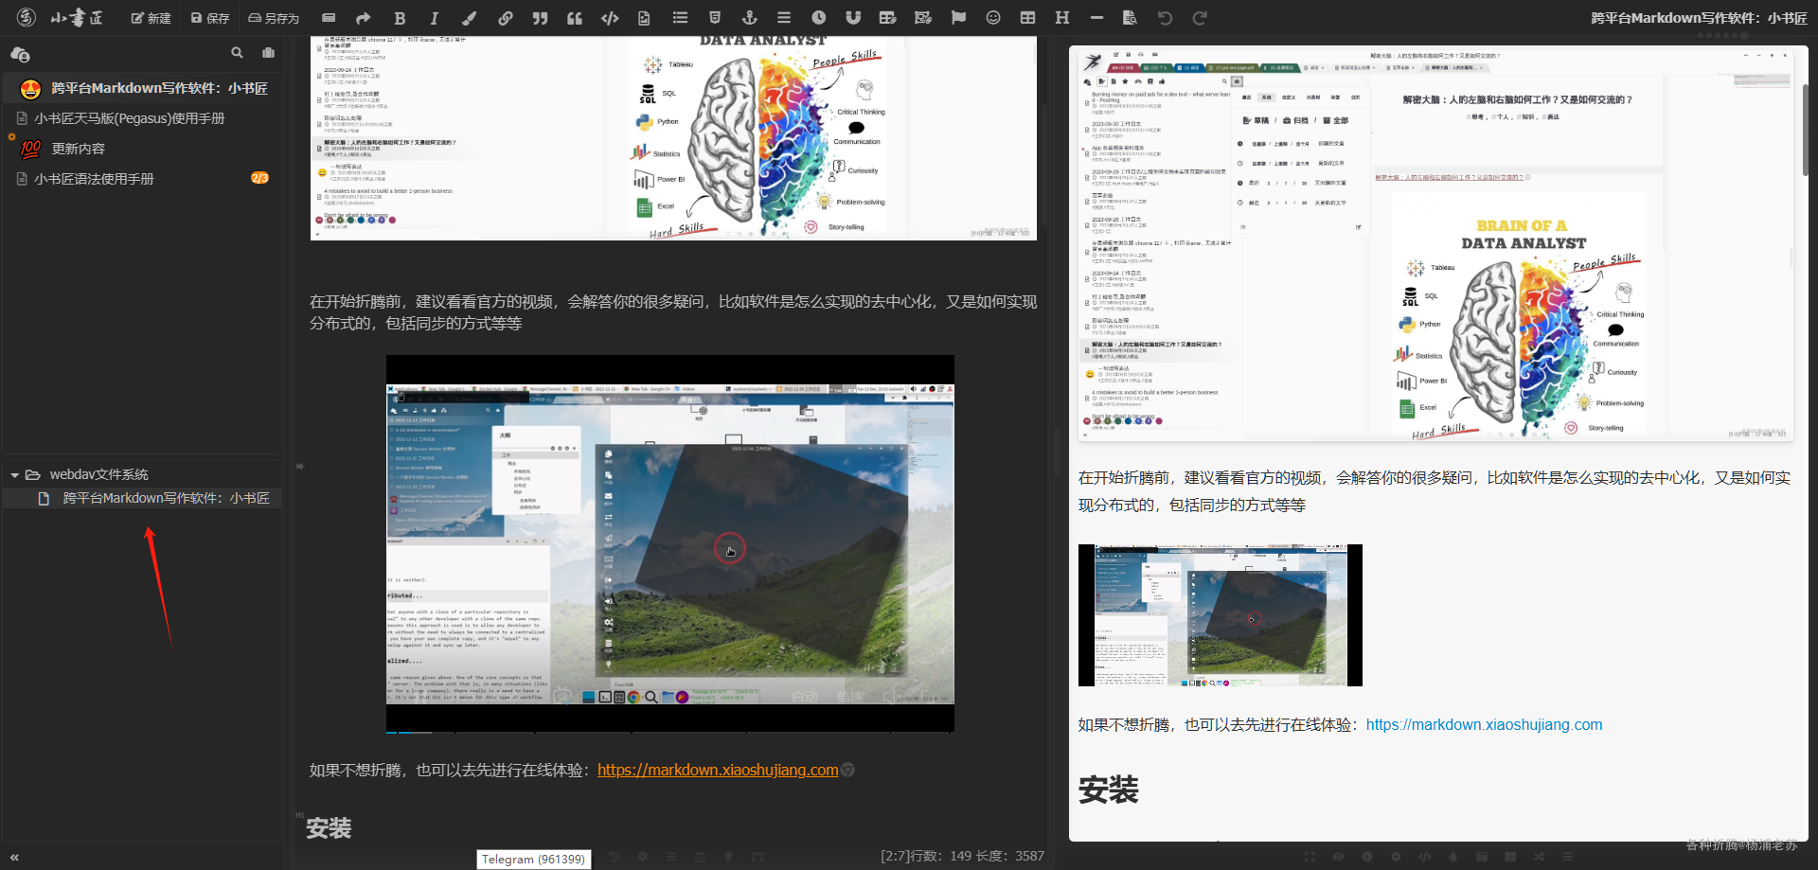Click 保存 to save the document
The height and width of the screenshot is (870, 1818).
[210, 18]
